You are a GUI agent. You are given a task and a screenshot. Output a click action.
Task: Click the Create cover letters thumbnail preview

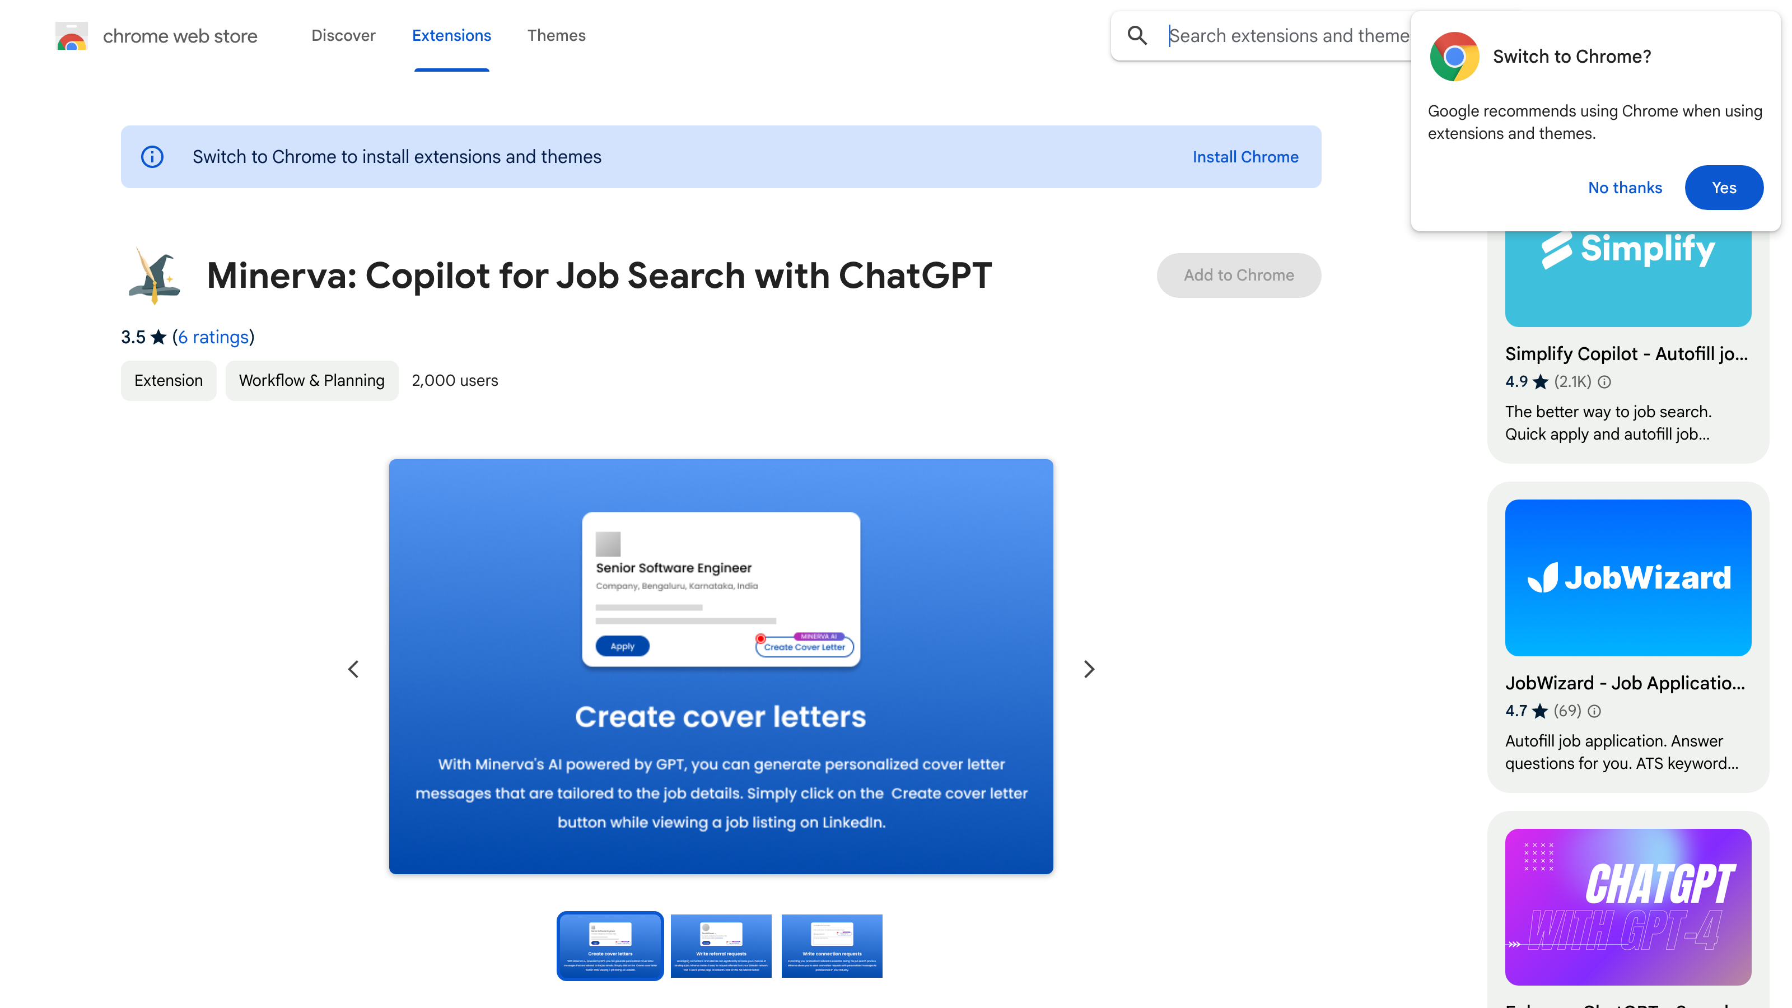click(x=609, y=945)
